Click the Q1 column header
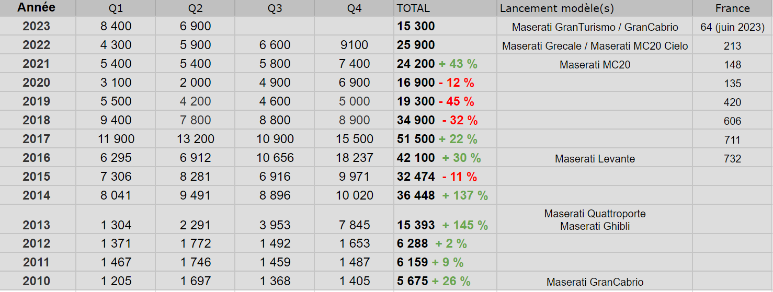This screenshot has height=292, width=773. pos(116,8)
